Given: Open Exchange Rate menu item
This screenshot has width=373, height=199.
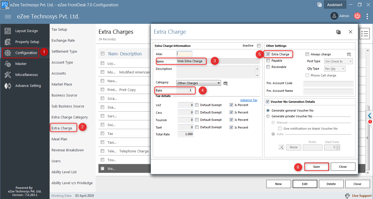Looking at the screenshot, I should coord(63,41).
